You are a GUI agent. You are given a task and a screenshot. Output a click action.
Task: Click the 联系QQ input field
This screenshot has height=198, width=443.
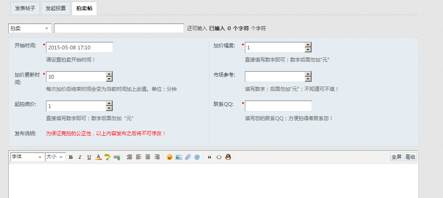click(x=278, y=106)
